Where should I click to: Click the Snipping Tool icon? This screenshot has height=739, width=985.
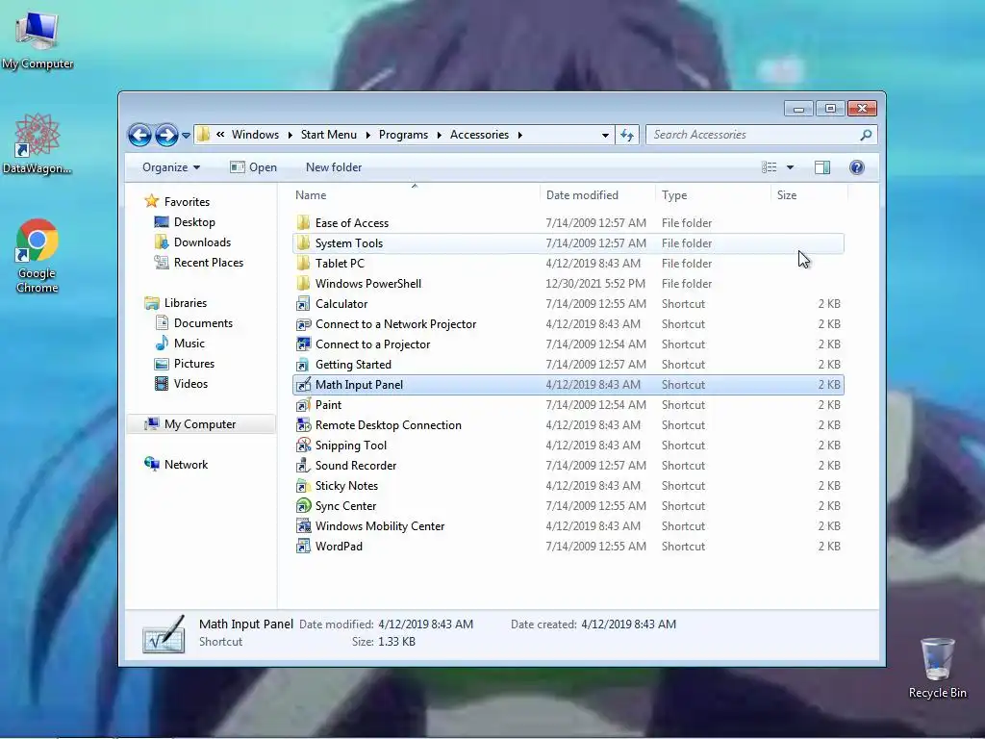pyautogui.click(x=303, y=446)
